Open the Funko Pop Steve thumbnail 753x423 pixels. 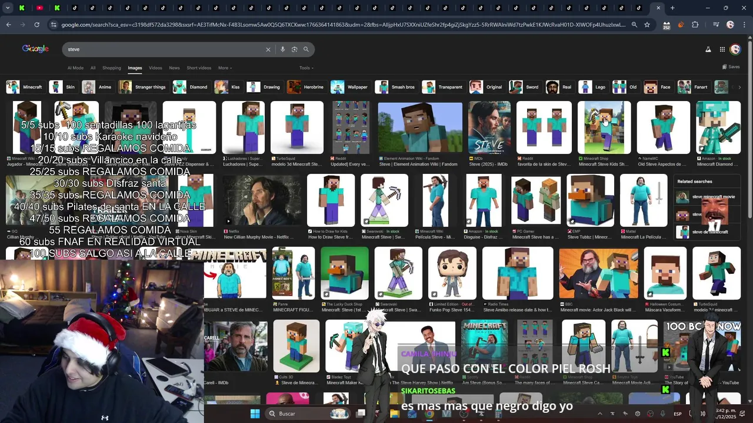(452, 273)
